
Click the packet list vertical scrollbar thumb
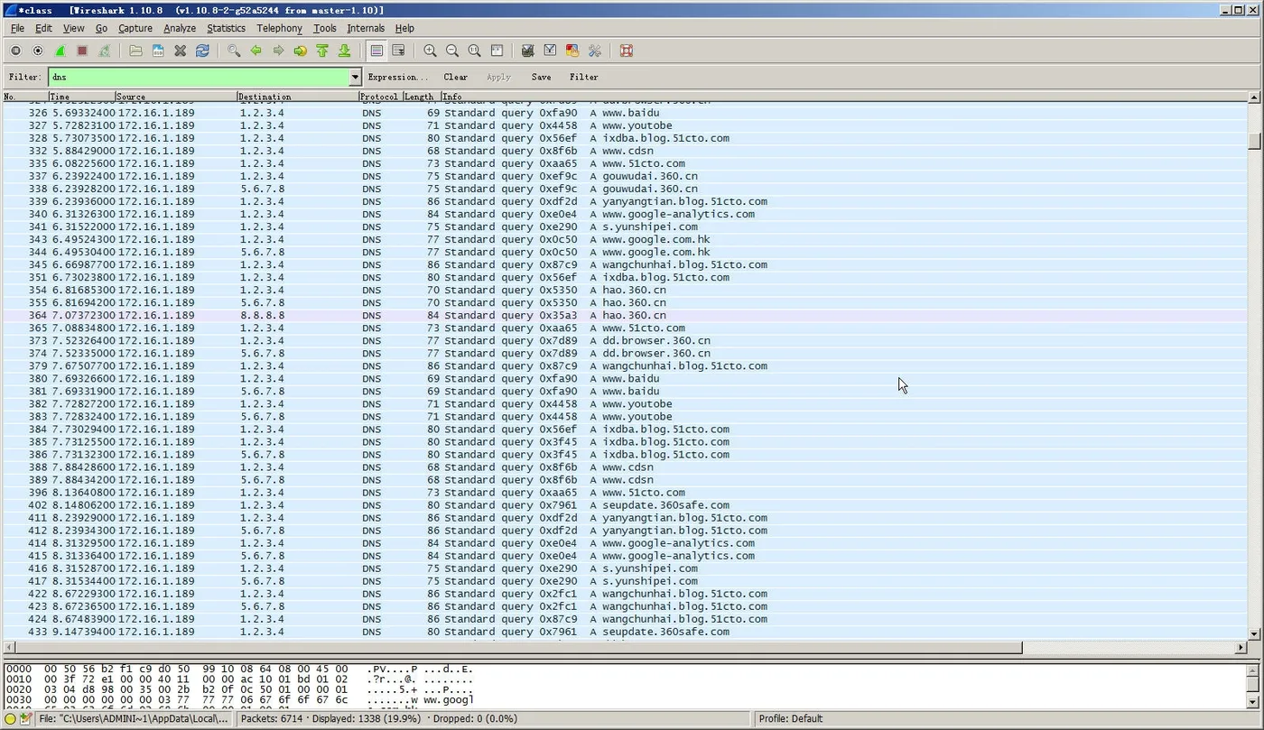pyautogui.click(x=1255, y=142)
